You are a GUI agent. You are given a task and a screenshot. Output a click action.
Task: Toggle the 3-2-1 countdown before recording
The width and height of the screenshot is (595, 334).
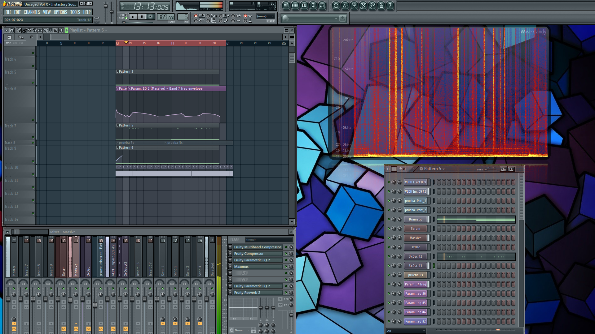tap(208, 16)
